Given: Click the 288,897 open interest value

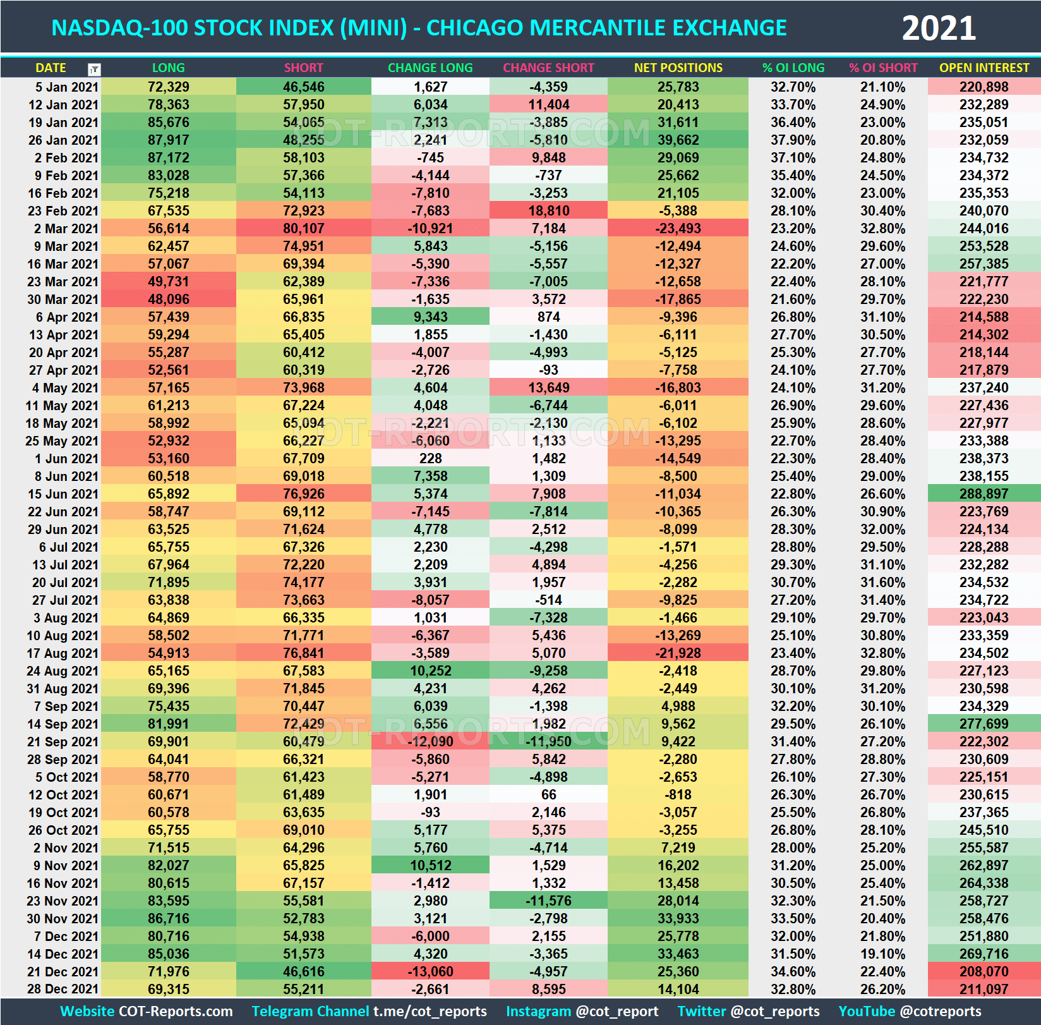Looking at the screenshot, I should point(984,494).
